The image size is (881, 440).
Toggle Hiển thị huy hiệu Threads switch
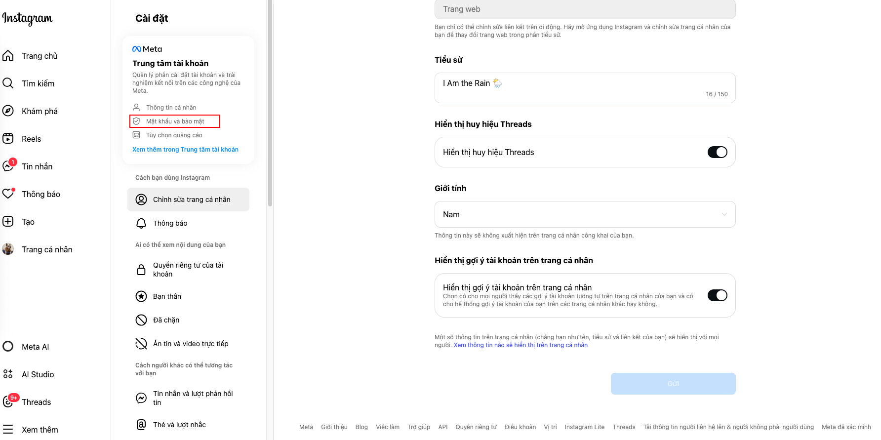click(x=717, y=152)
